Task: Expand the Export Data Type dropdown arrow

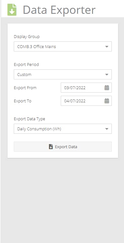Action: click(107, 129)
